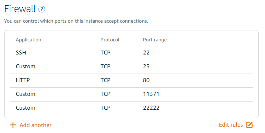Click the Custom entry for port 22222
Image resolution: width=265 pixels, height=133 pixels.
click(25, 108)
